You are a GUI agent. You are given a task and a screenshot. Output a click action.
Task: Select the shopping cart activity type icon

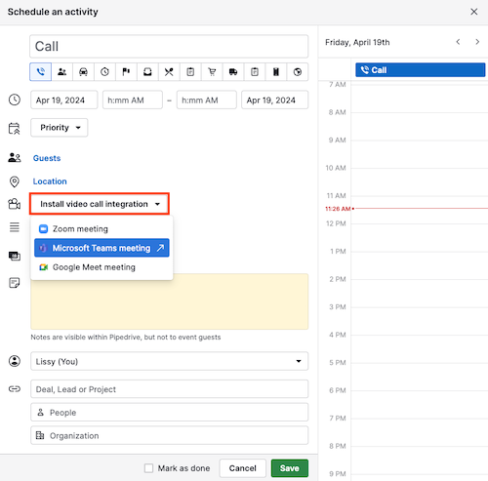(x=212, y=71)
